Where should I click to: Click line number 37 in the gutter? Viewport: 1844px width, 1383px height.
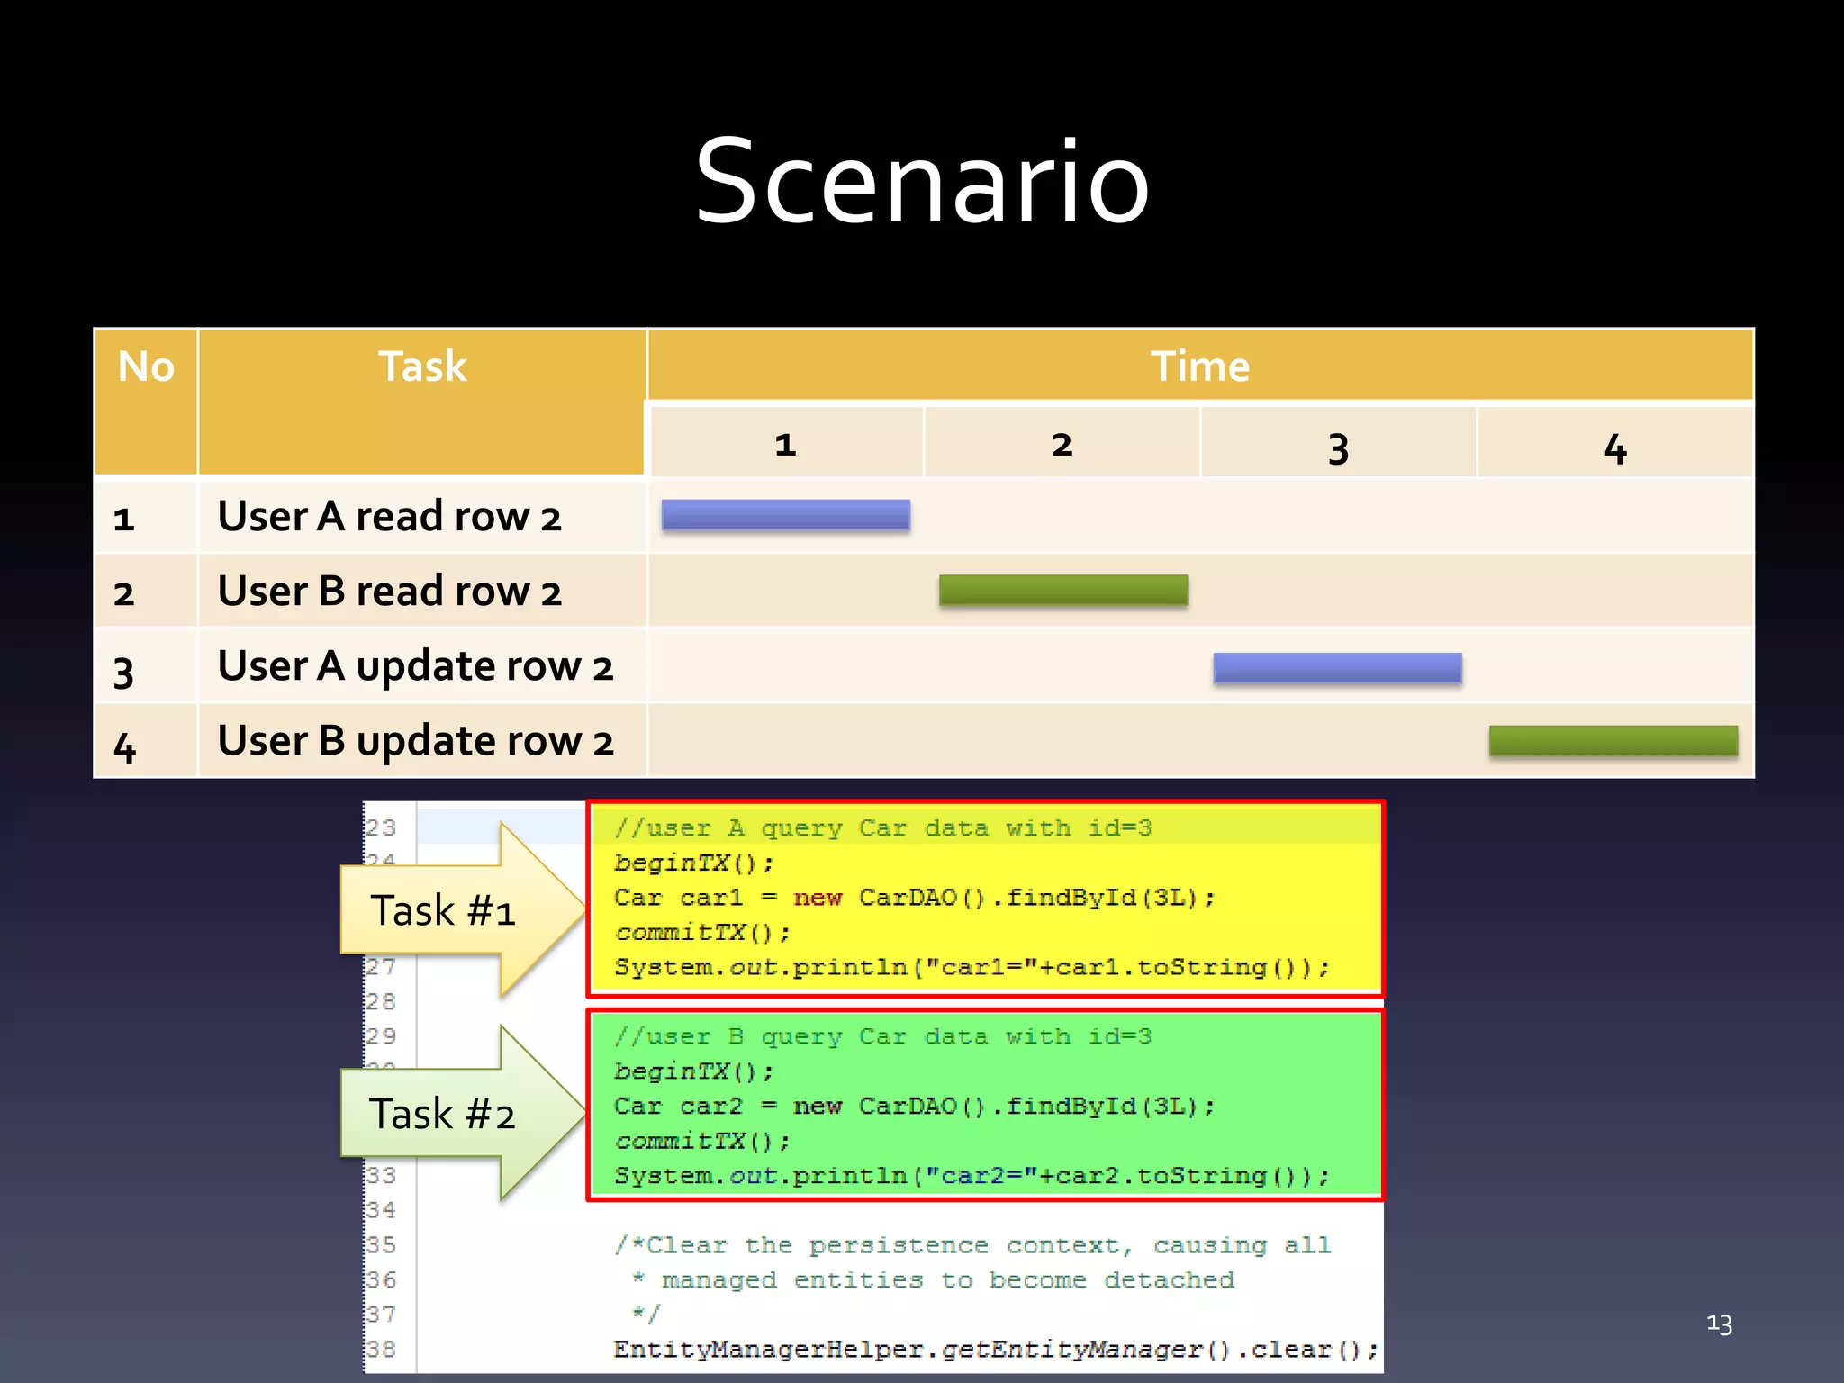click(x=380, y=1314)
